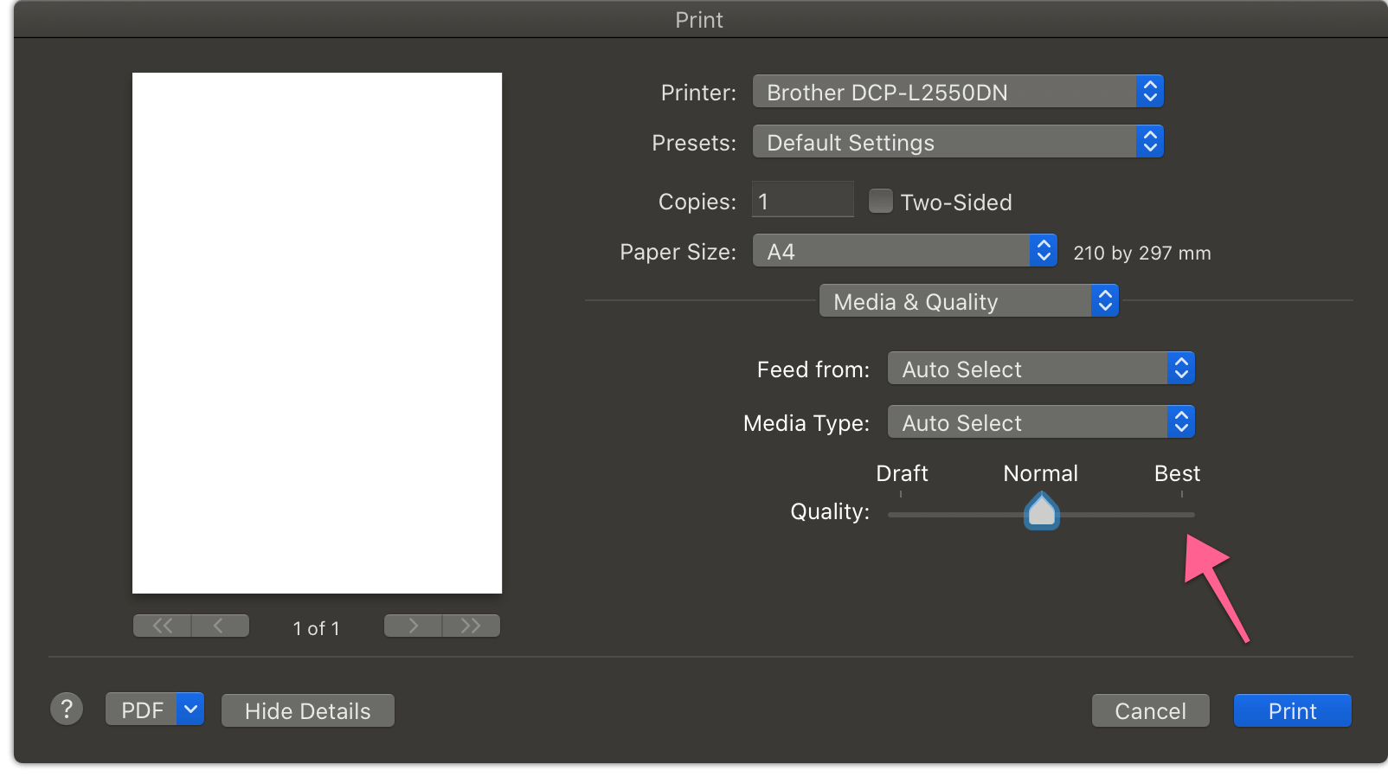Click the PDF button
The width and height of the screenshot is (1388, 777).
tap(142, 710)
